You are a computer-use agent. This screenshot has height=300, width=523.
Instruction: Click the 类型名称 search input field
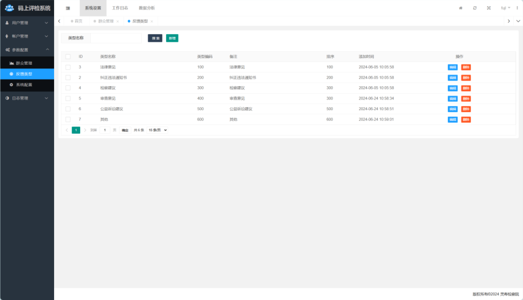(116, 38)
